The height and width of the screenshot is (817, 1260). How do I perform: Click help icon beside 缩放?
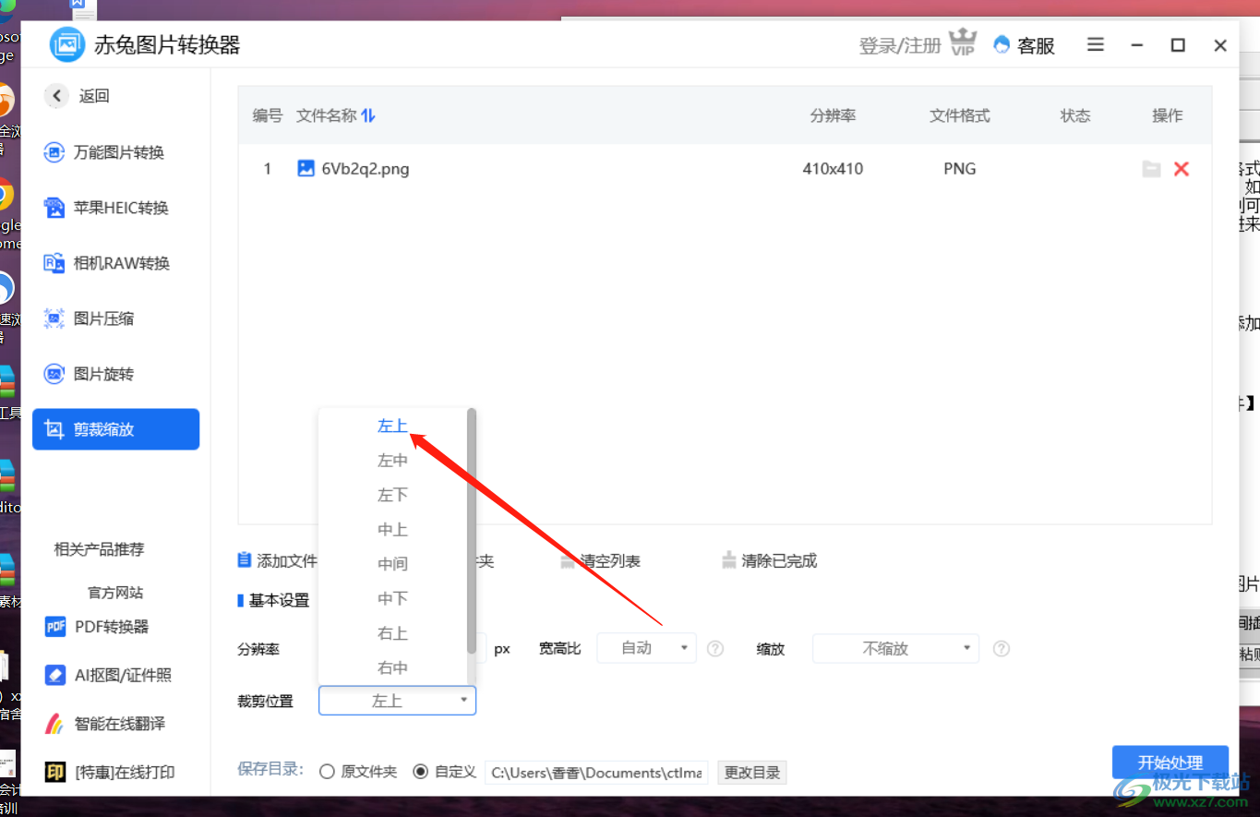click(1001, 649)
